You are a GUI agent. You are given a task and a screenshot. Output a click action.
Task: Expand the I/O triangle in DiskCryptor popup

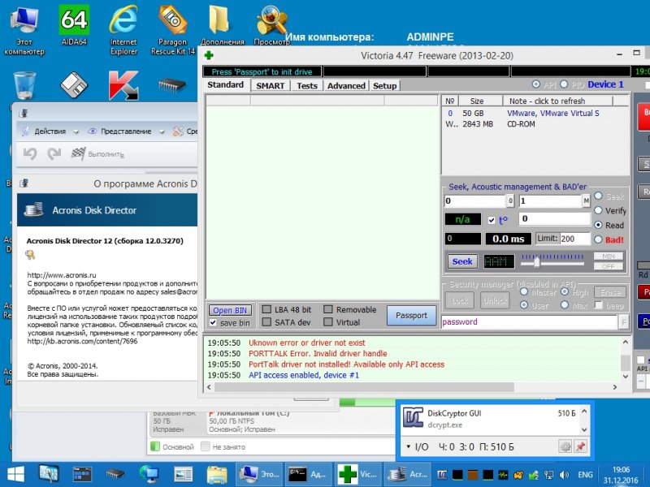(409, 447)
